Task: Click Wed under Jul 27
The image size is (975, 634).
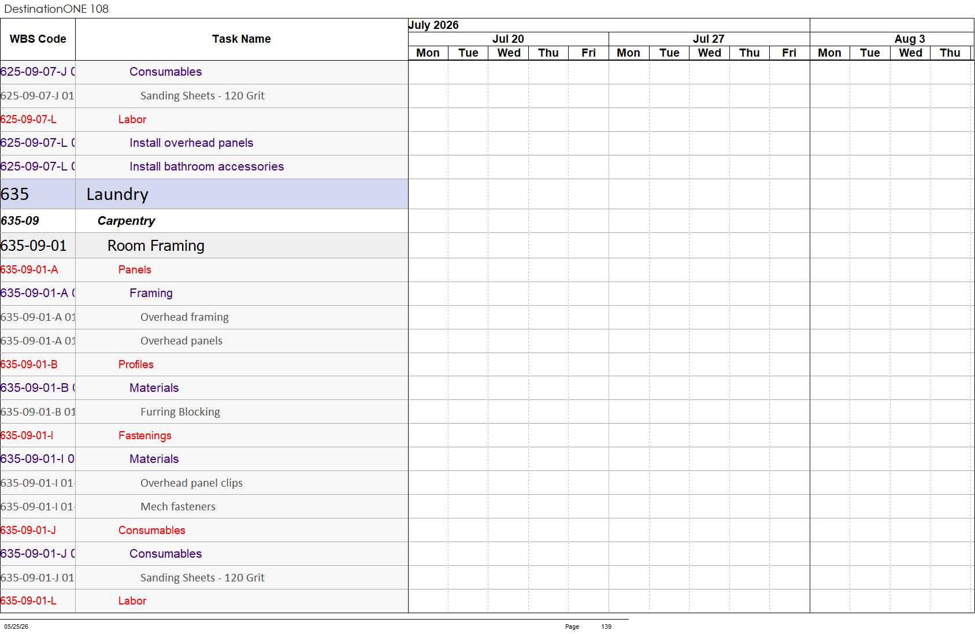Action: tap(709, 53)
